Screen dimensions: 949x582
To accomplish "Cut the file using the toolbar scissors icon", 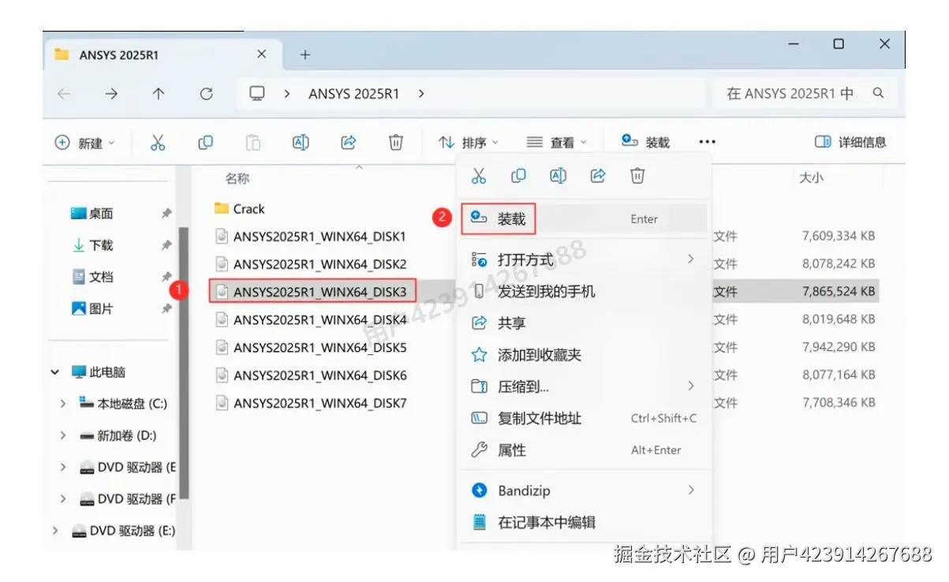I will pos(157,142).
